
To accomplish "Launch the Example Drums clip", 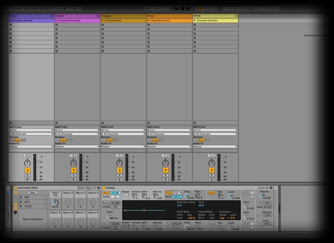I will tap(149, 21).
